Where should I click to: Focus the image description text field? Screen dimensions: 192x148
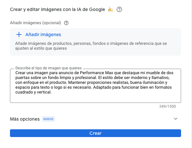pyautogui.click(x=96, y=86)
